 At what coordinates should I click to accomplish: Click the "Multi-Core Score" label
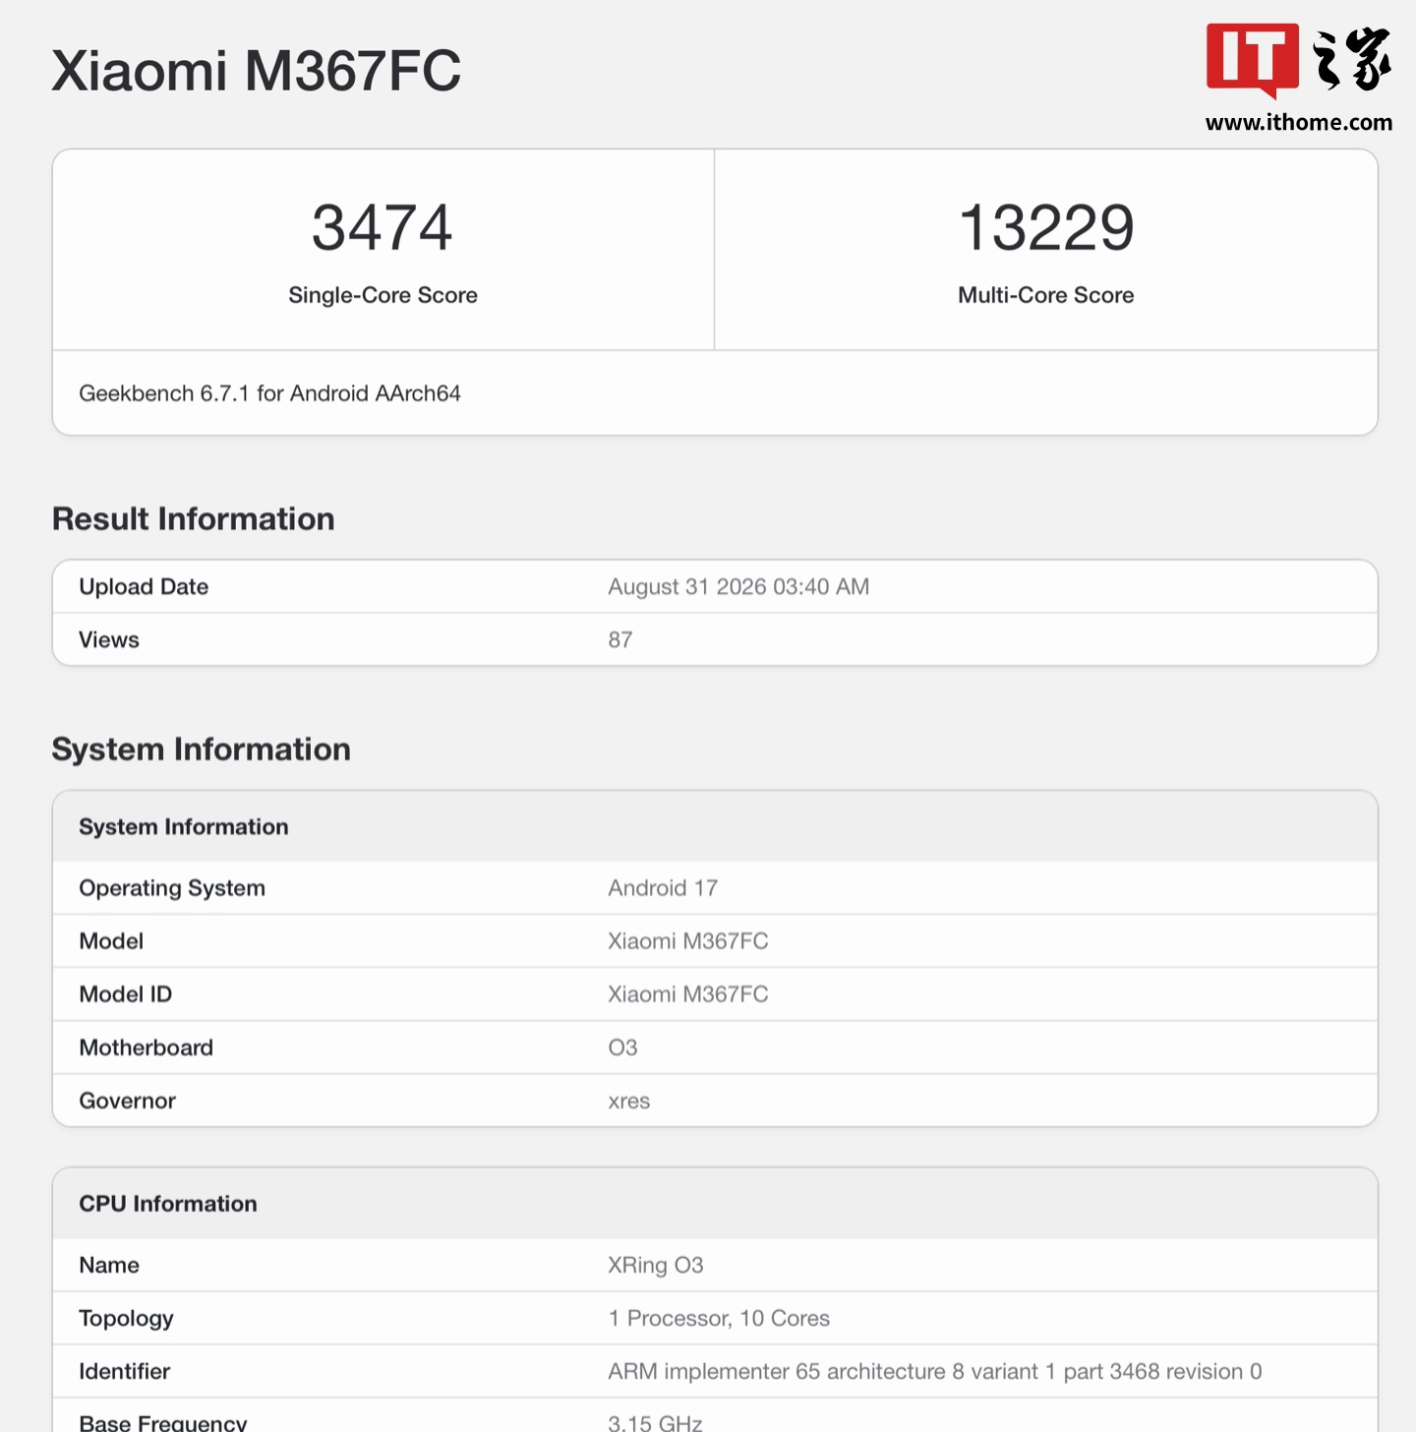(1046, 295)
